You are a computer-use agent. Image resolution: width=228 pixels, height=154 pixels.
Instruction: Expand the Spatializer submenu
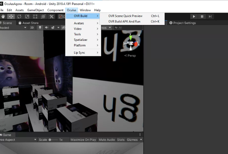tap(83, 40)
